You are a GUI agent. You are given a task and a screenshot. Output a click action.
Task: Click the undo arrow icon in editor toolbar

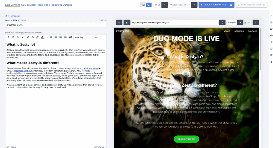(70, 37)
